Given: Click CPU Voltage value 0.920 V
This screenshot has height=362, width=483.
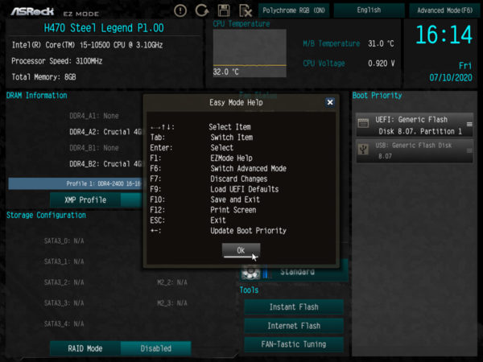Looking at the screenshot, I should pos(382,64).
